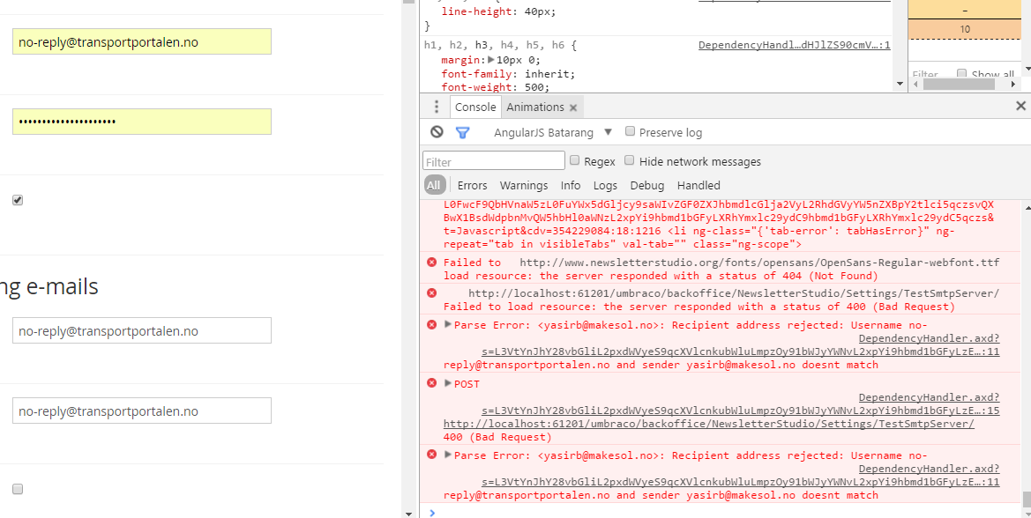The image size is (1031, 518).
Task: Expand the POST error entry
Action: [448, 383]
